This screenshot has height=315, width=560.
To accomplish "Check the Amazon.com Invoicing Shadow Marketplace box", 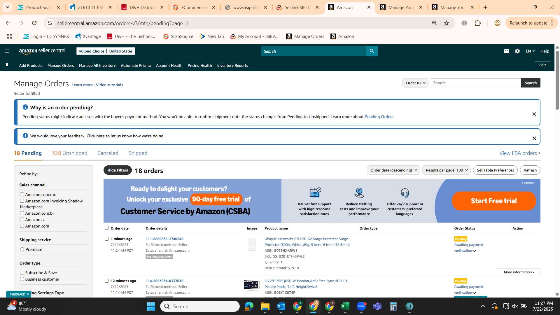I will [x=22, y=201].
